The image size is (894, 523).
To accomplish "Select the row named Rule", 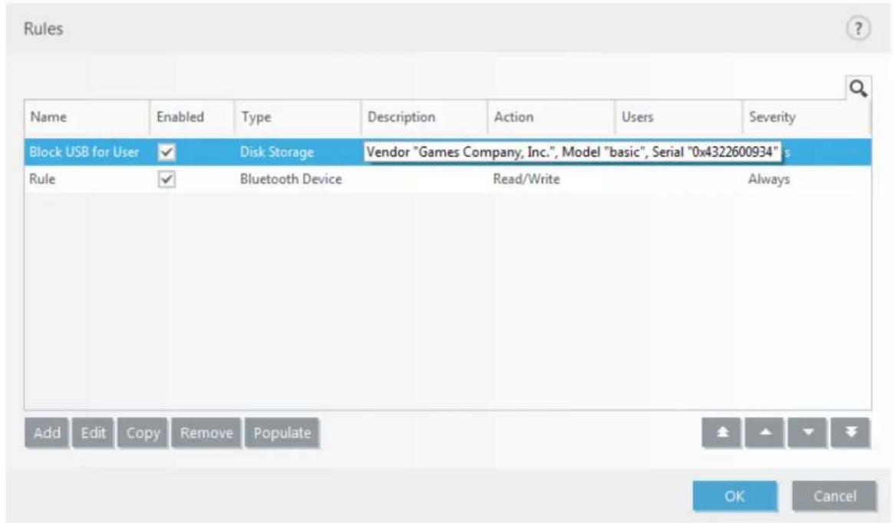I will click(447, 179).
